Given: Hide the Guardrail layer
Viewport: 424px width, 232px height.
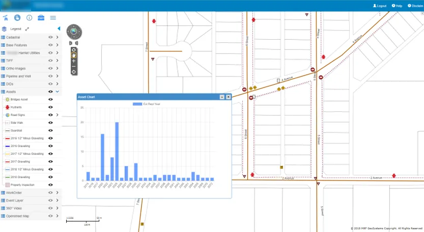Looking at the screenshot, I should [x=50, y=131].
